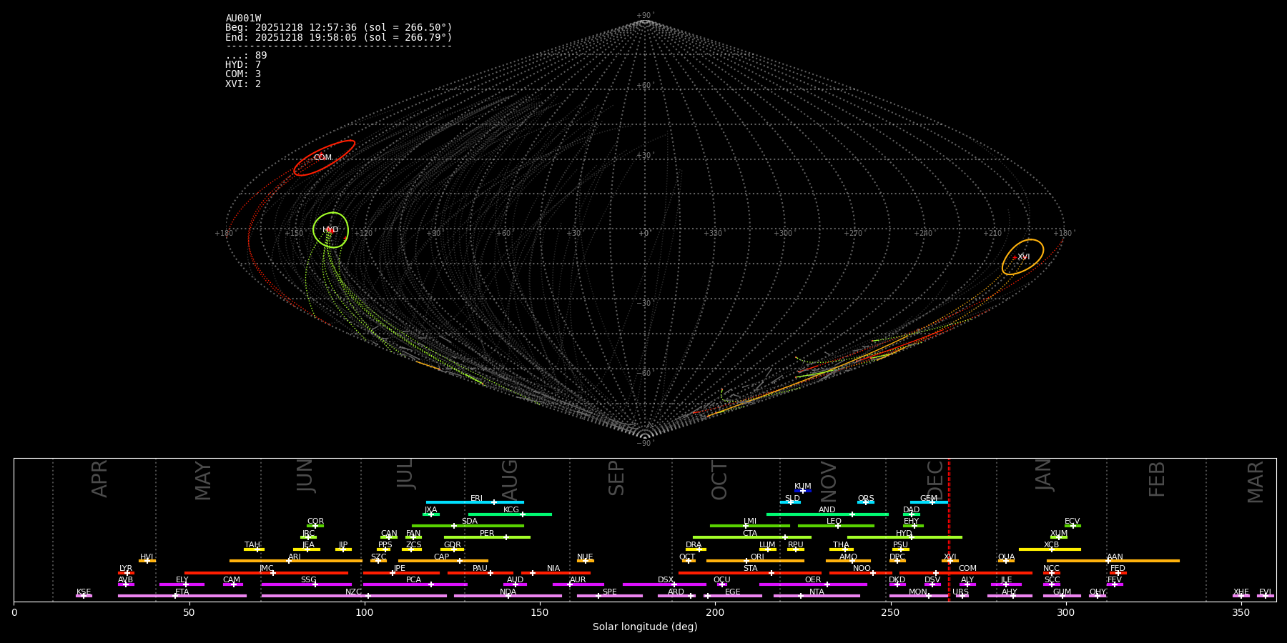Click the LEO shower label in timeline

point(834,522)
